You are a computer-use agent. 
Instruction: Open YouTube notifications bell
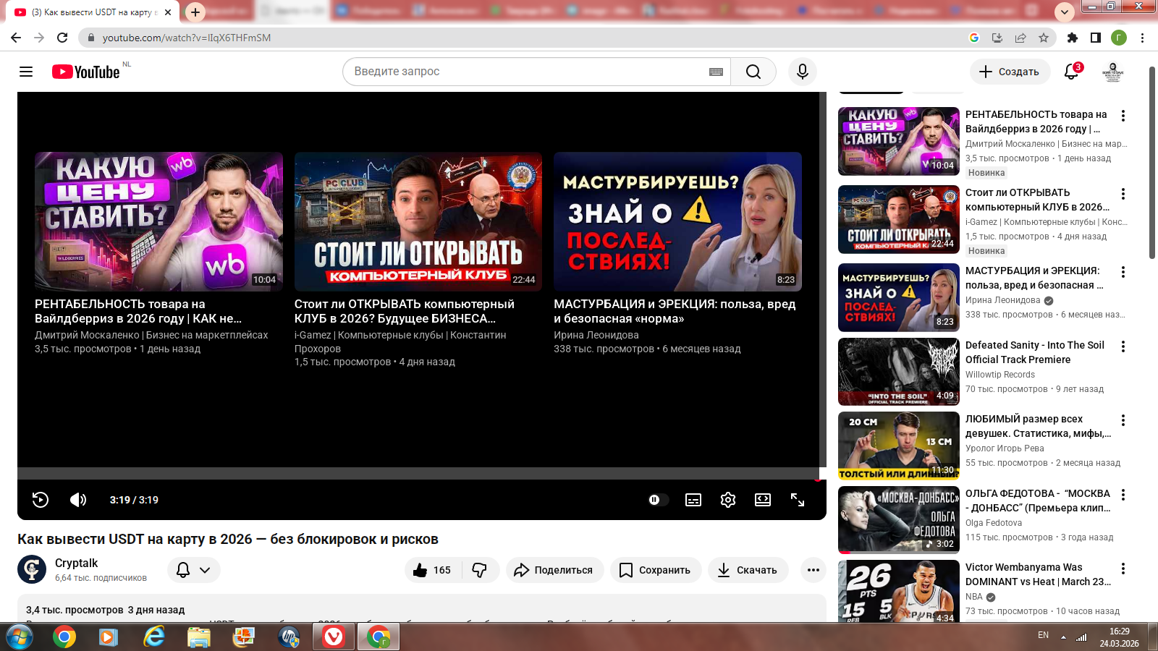1072,72
